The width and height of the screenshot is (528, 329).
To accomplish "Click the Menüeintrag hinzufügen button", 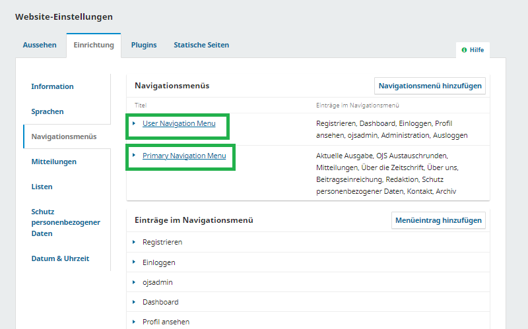I will (438, 220).
